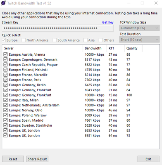Click the '7661 kbps' bandwidth value

point(93,120)
